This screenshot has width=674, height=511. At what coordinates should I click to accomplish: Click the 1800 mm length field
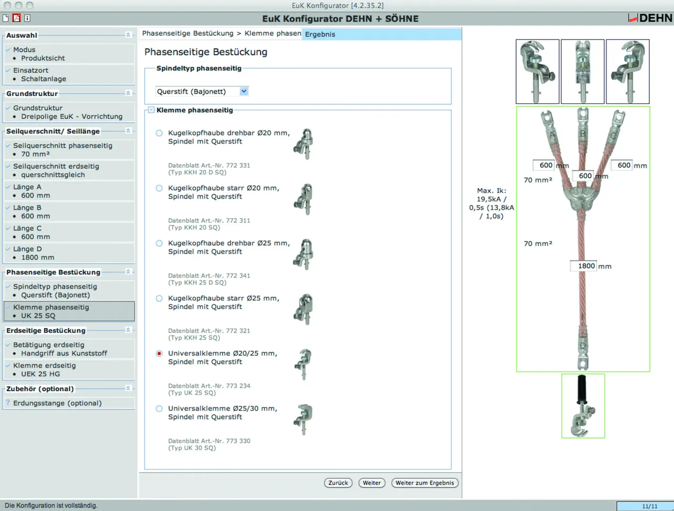[586, 266]
